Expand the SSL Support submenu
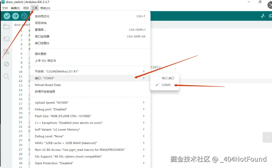This screenshot has width=272, height=168. click(x=90, y=156)
